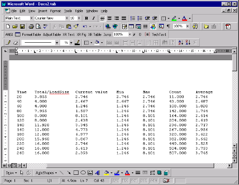
Task: Insert WordArt from Drawing toolbar
Action: coord(97,173)
